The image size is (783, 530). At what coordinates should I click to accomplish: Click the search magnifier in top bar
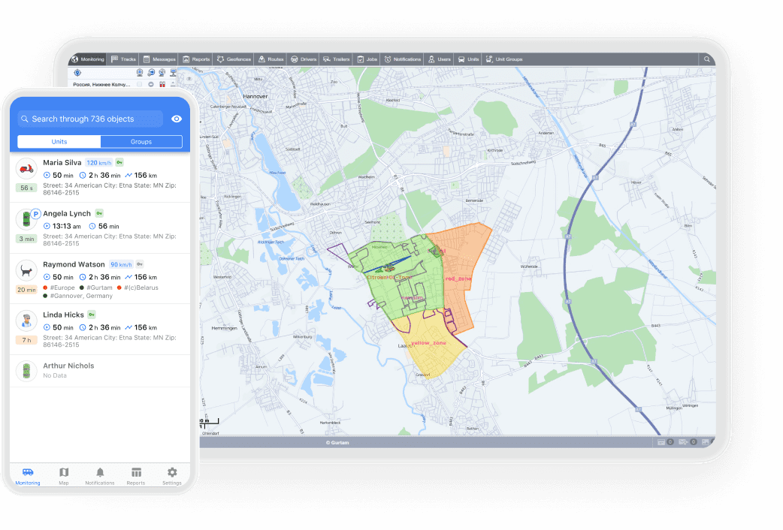[706, 59]
